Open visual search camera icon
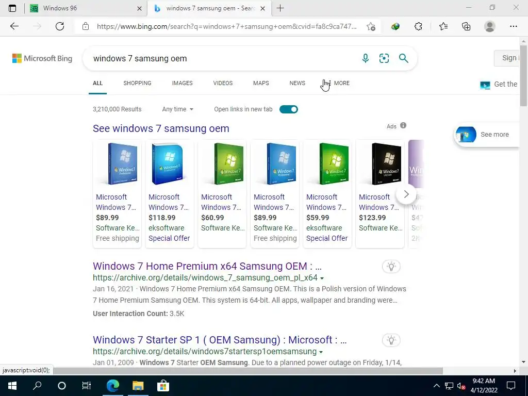Screen dimensions: 528x396 [384, 58]
